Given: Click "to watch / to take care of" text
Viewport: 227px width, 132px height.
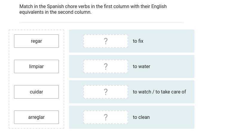Looking at the screenshot, I should pos(159,92).
